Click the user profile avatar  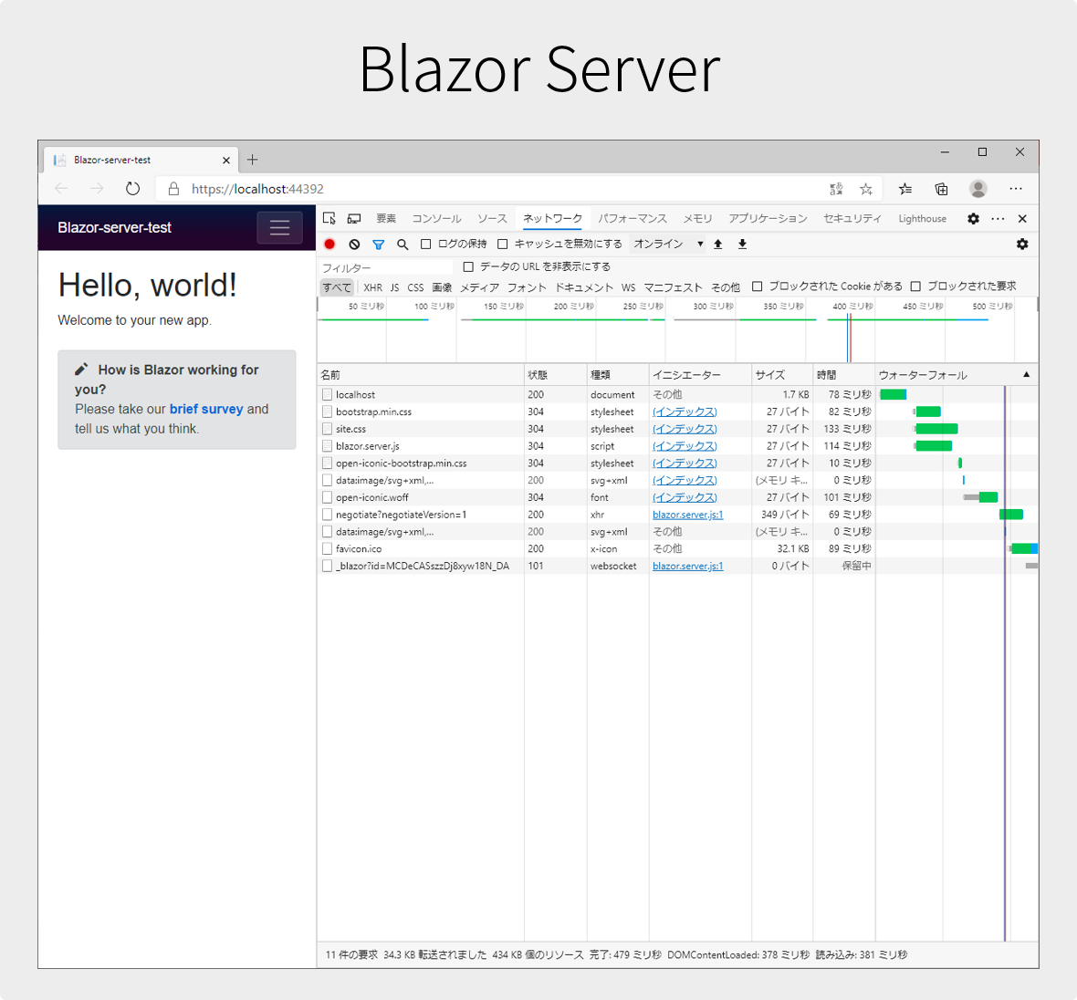click(978, 189)
